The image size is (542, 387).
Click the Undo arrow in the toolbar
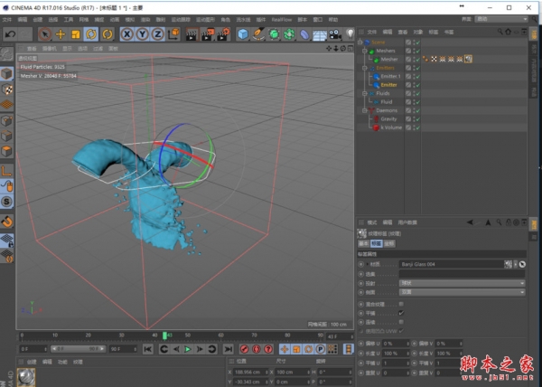[10, 33]
